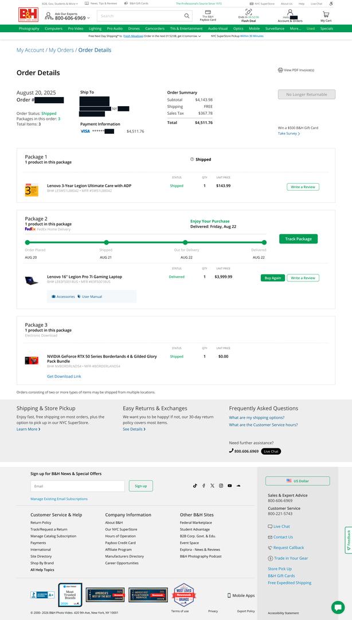The height and width of the screenshot is (620, 352).
Task: Open View PDF Invoice(s) link
Action: 296,70
